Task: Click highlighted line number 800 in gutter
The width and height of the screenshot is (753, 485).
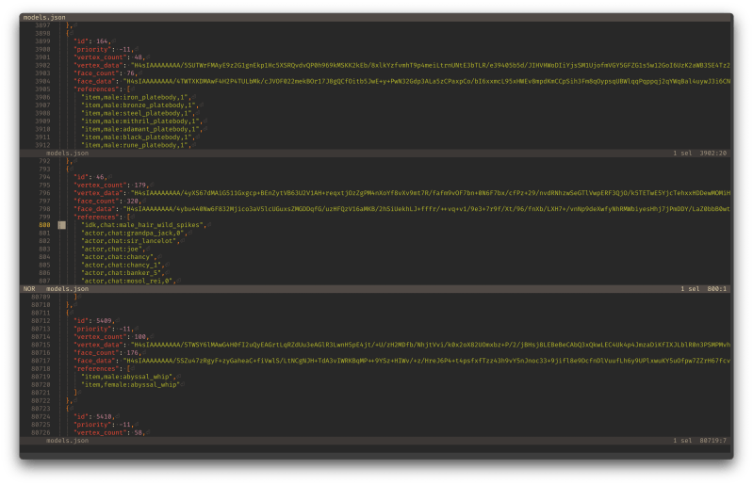Action: pyautogui.click(x=44, y=225)
